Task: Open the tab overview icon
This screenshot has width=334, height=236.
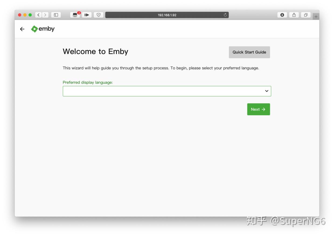Action: click(x=306, y=15)
